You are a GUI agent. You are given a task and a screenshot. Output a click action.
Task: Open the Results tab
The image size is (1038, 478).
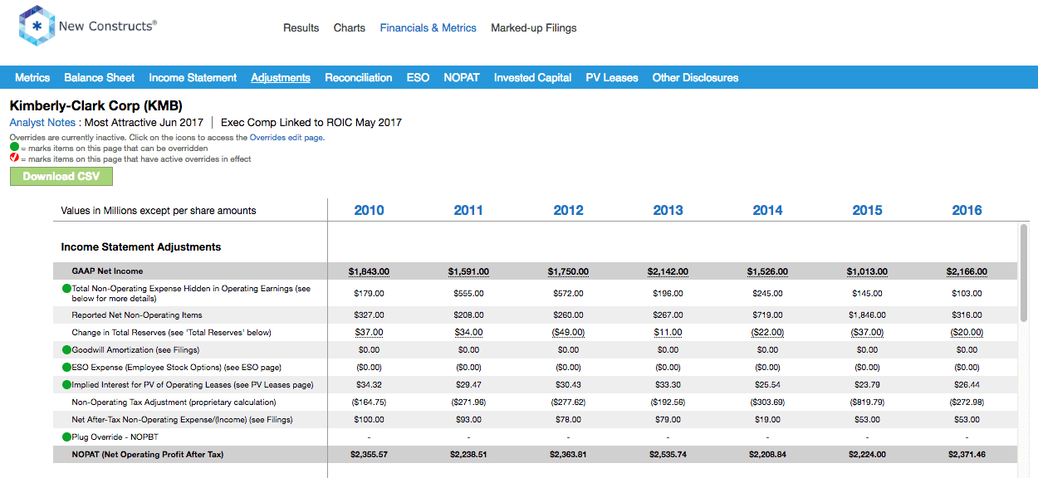(301, 28)
